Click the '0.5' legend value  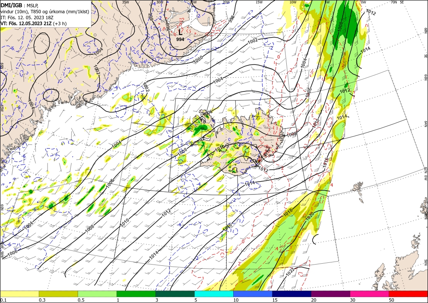tap(81, 300)
